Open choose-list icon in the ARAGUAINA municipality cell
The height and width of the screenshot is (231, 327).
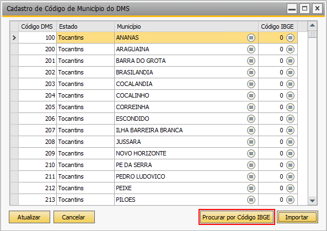[x=251, y=50]
